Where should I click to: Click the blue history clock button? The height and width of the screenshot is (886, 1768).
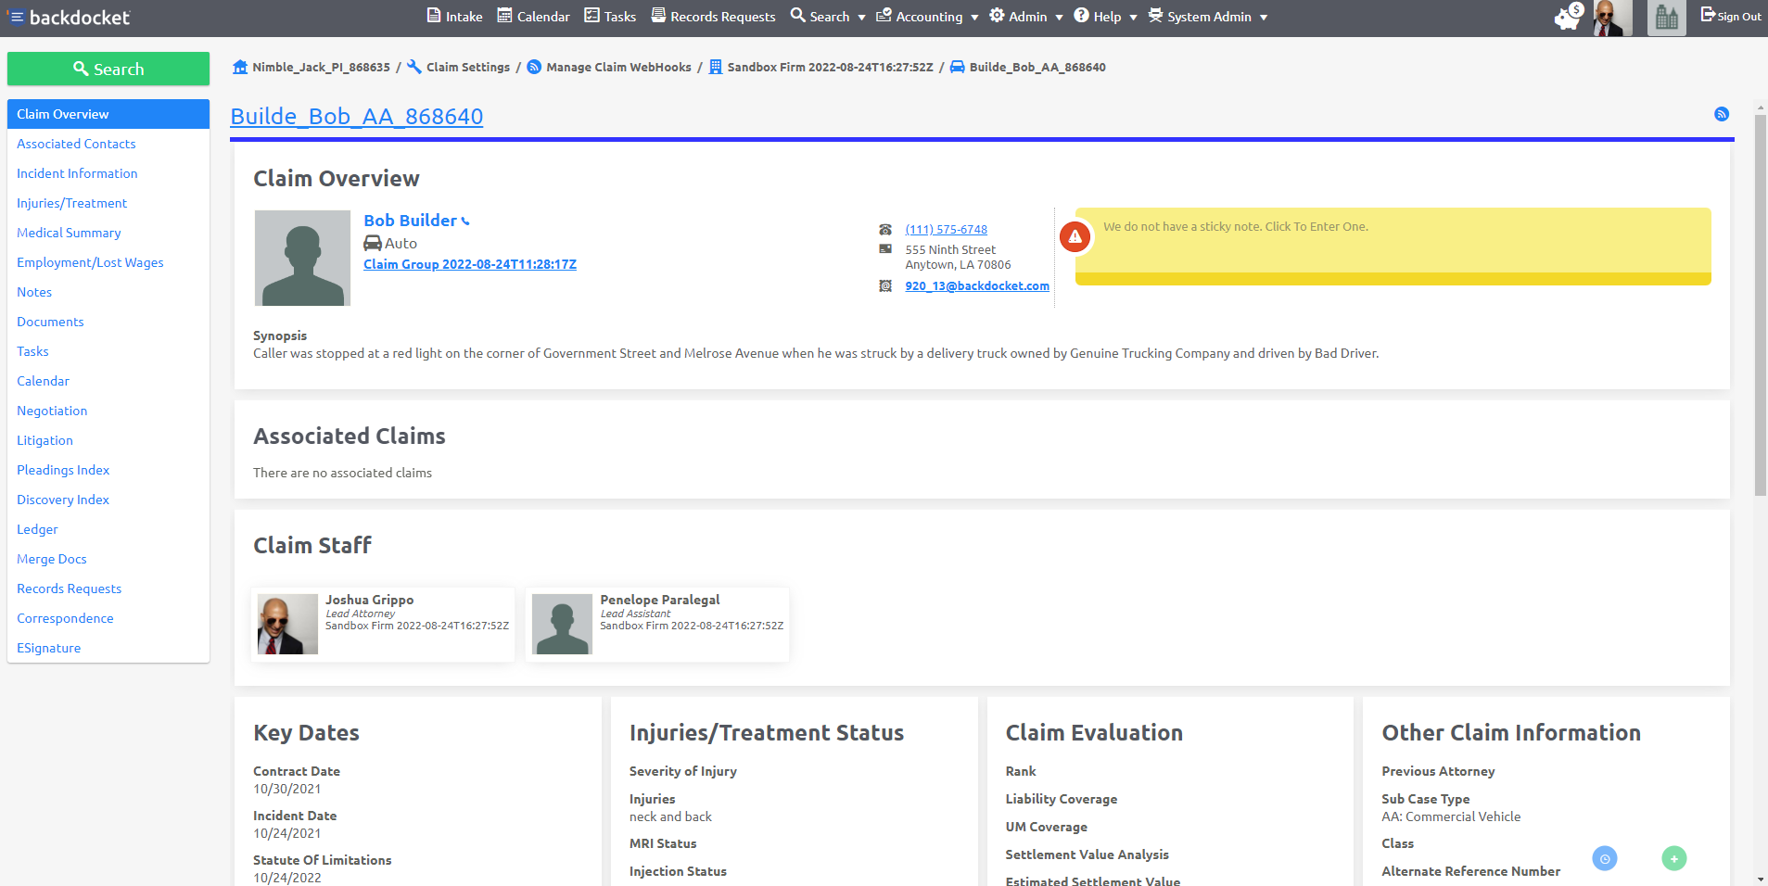(1605, 858)
